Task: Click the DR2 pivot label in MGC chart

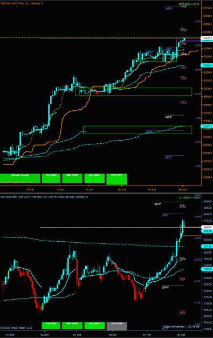Action: (x=183, y=30)
